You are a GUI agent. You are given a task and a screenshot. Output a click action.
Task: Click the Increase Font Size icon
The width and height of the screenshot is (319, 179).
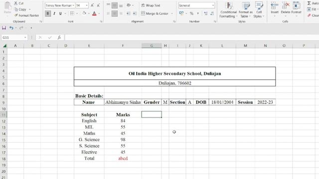tap(92, 5)
